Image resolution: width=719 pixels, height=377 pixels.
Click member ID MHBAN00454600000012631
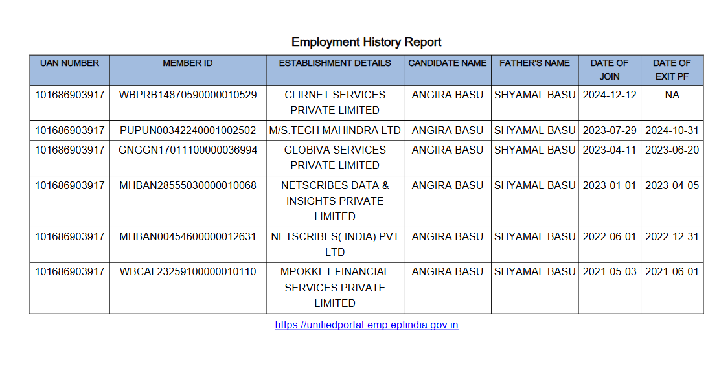coord(188,237)
